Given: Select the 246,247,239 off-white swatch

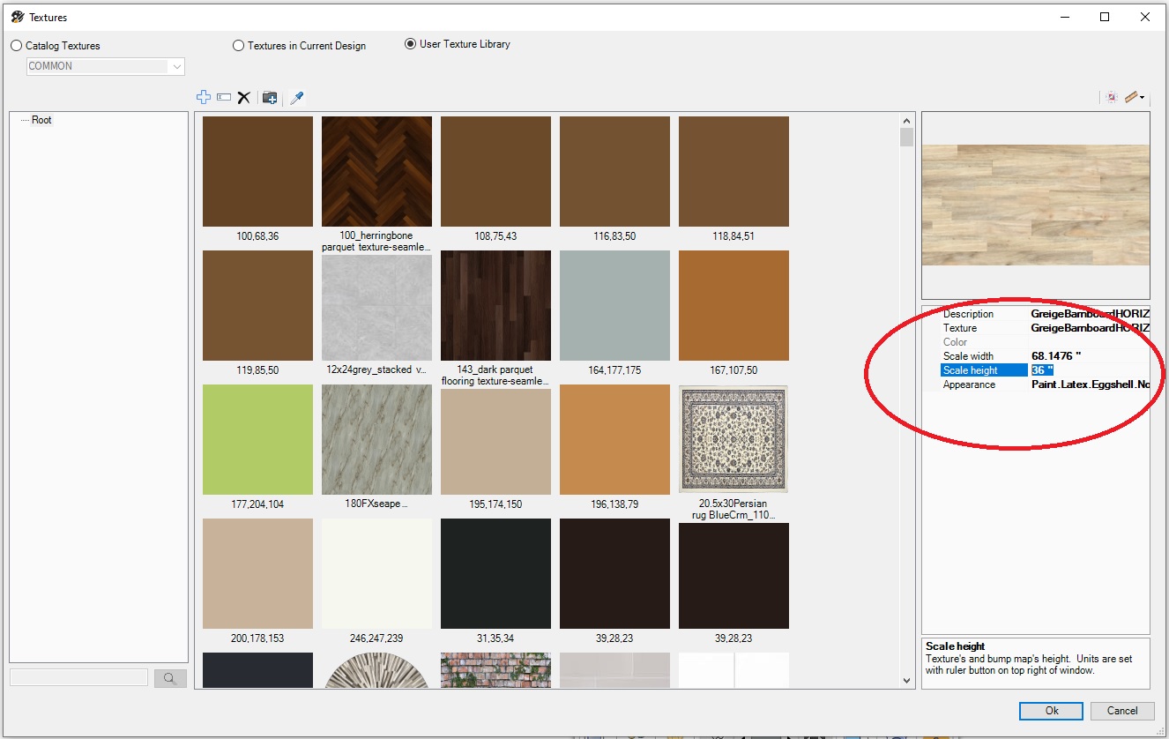Looking at the screenshot, I should coord(376,574).
